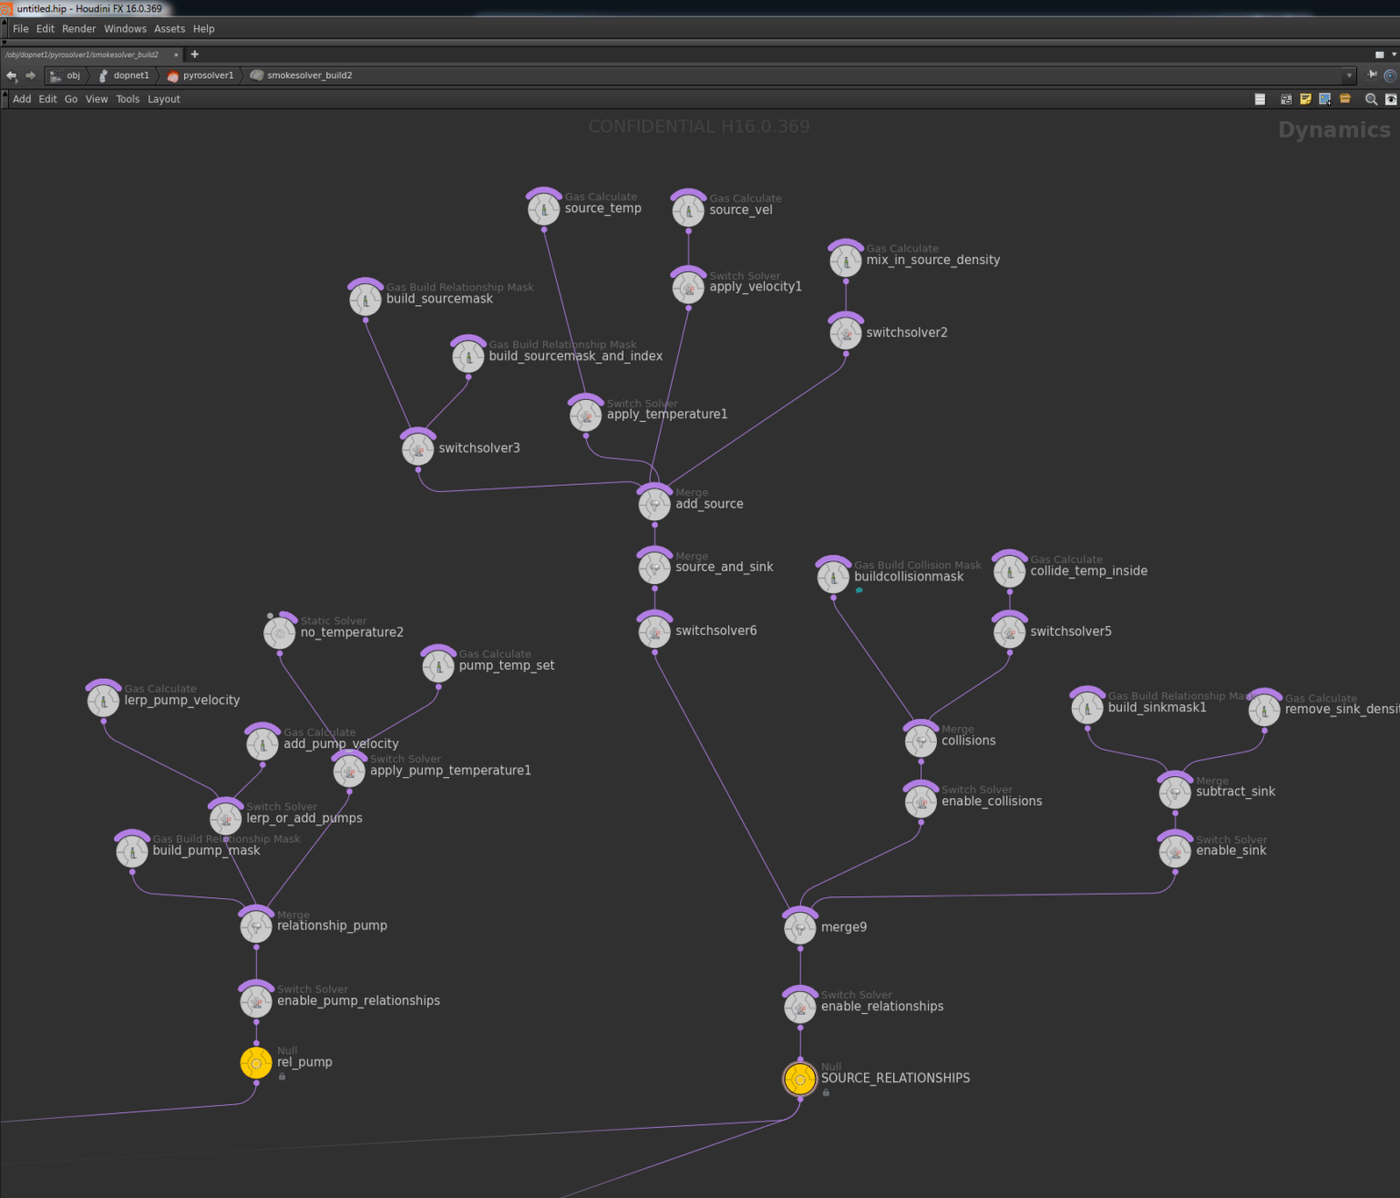
Task: Expand the menu handle left of Add
Action: click(5, 99)
